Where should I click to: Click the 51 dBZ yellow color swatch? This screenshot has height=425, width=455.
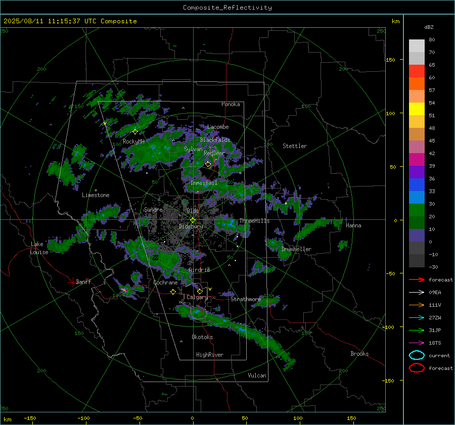417,109
